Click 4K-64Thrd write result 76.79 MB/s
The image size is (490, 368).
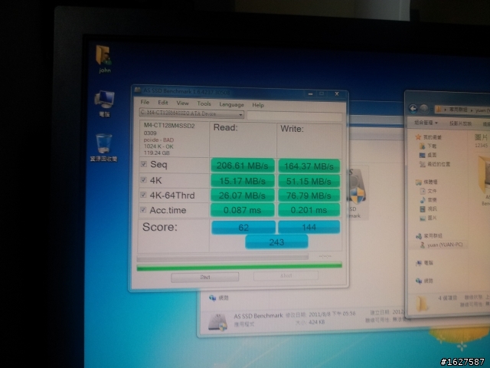309,196
